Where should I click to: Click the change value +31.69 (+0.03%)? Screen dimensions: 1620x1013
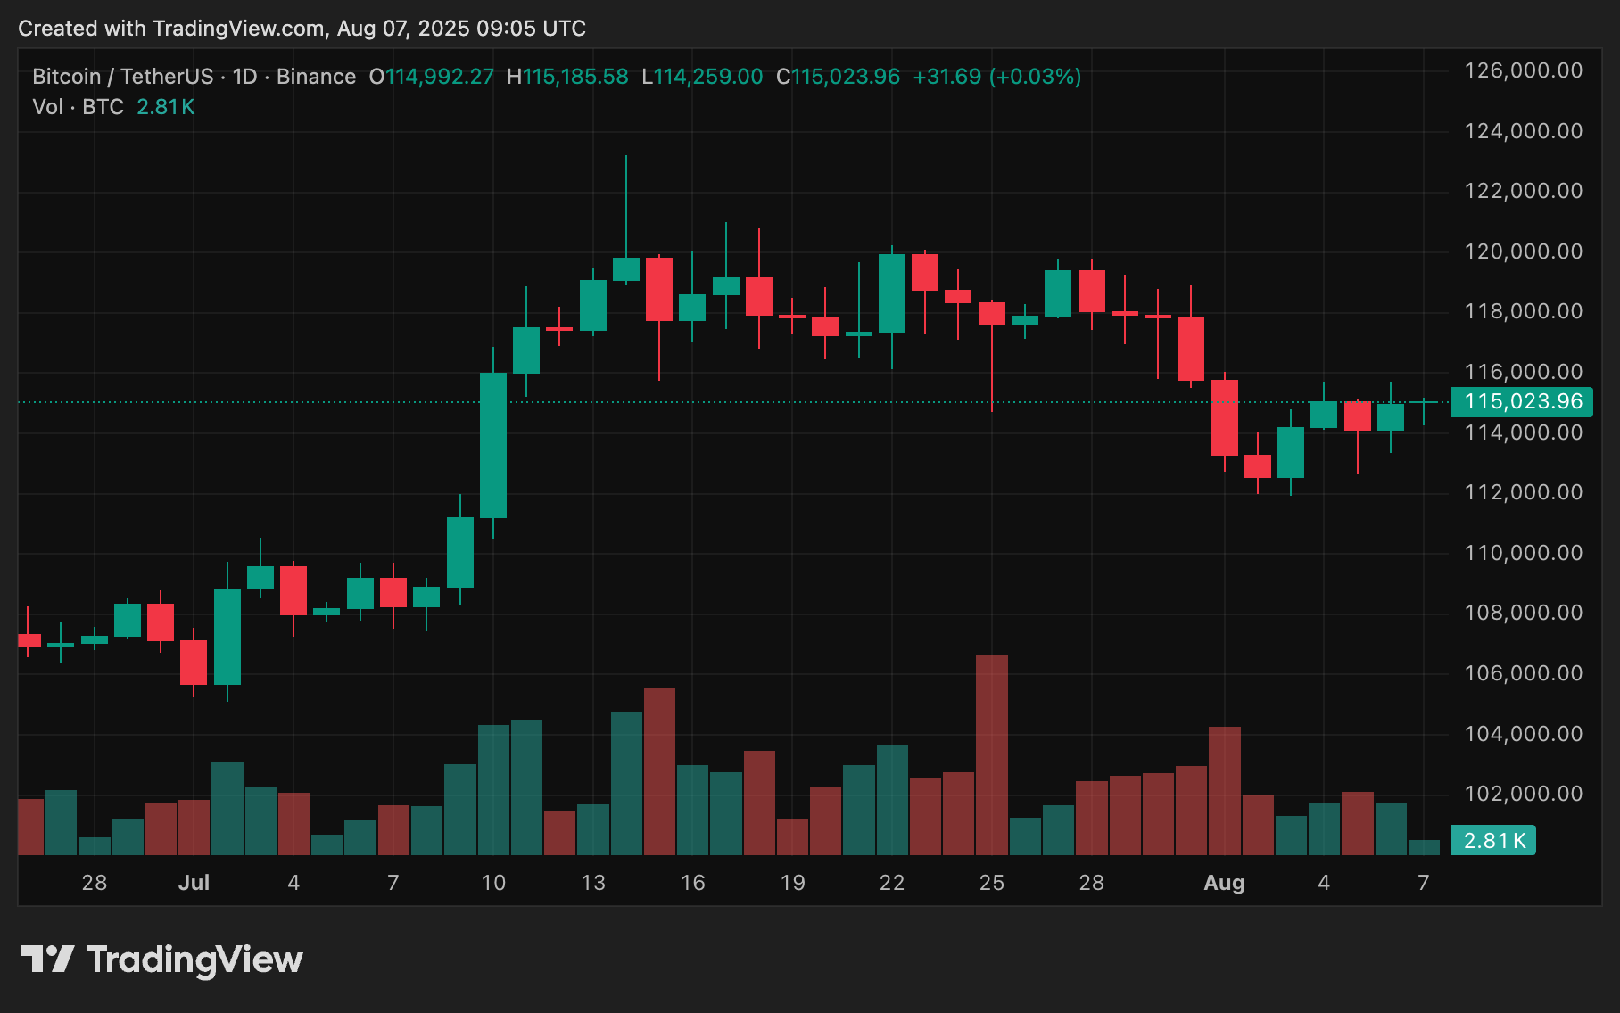996,77
